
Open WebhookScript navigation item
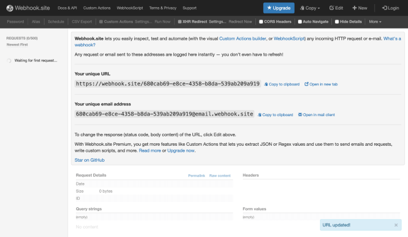[130, 8]
